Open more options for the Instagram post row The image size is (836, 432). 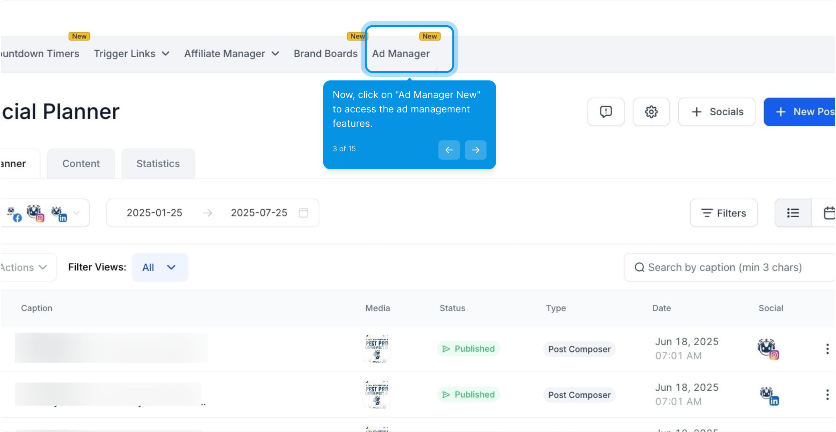coord(827,349)
